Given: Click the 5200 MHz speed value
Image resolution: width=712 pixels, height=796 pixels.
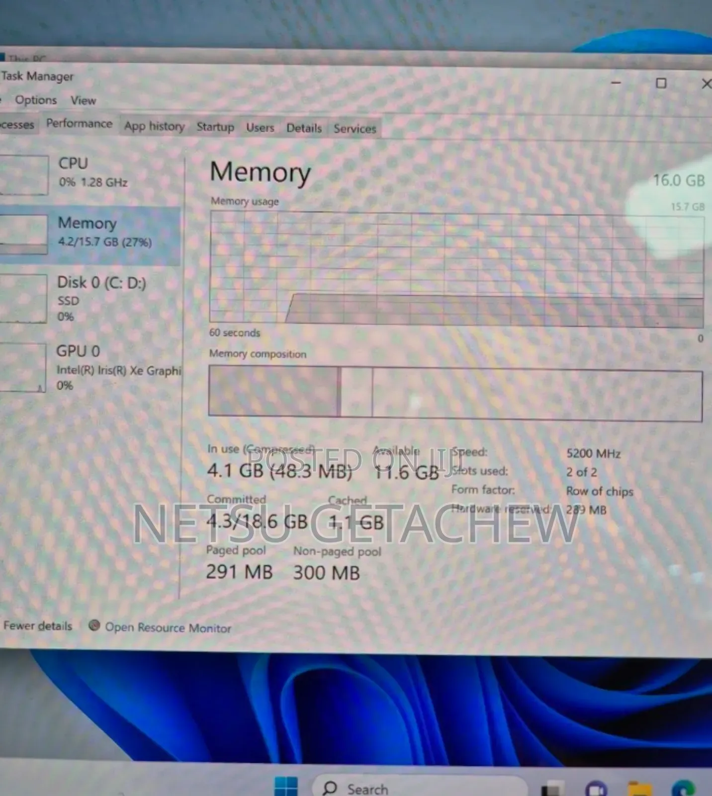Looking at the screenshot, I should pos(593,453).
